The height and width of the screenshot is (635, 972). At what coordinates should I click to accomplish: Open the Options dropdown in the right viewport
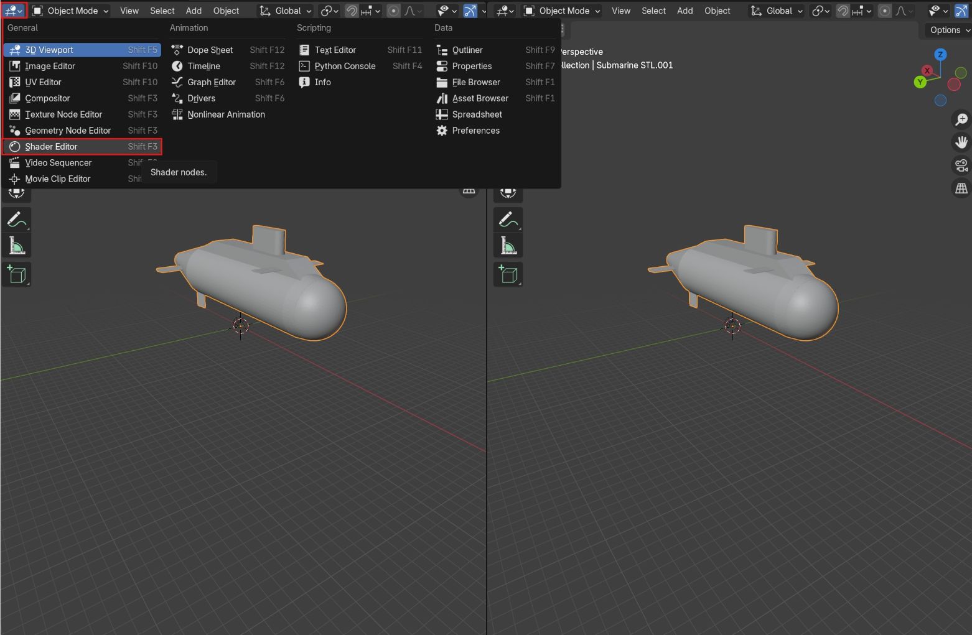[x=949, y=30]
